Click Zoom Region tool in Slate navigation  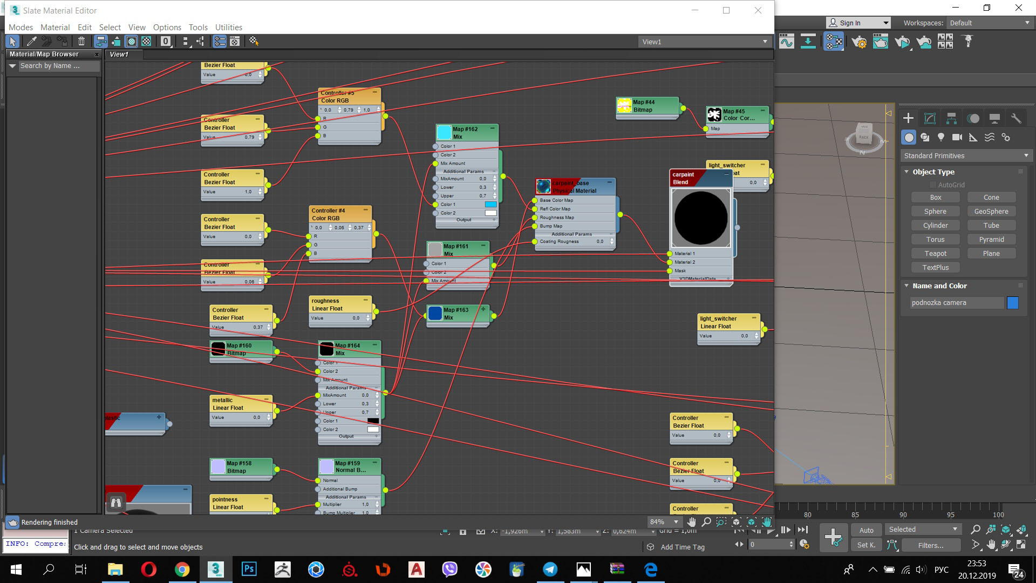coord(721,522)
